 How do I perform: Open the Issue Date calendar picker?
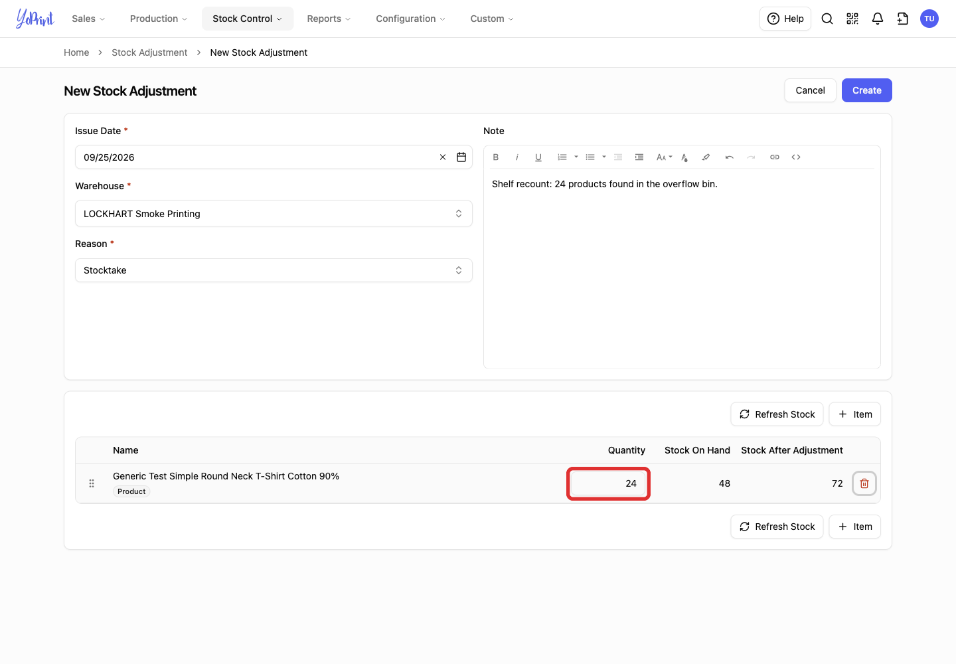[x=461, y=157]
